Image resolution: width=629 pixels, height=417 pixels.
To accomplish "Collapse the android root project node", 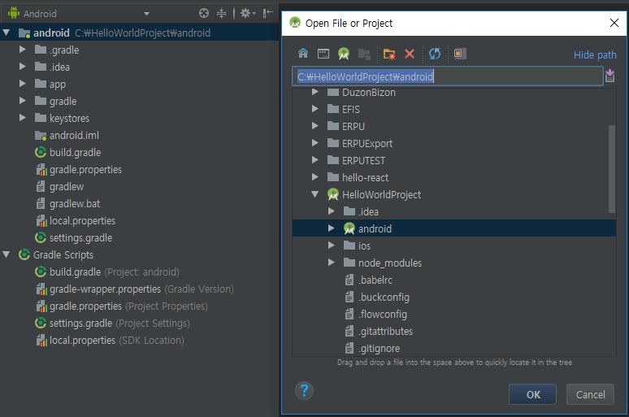I will (x=7, y=33).
